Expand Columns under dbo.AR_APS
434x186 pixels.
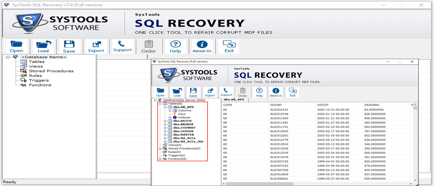170,111
